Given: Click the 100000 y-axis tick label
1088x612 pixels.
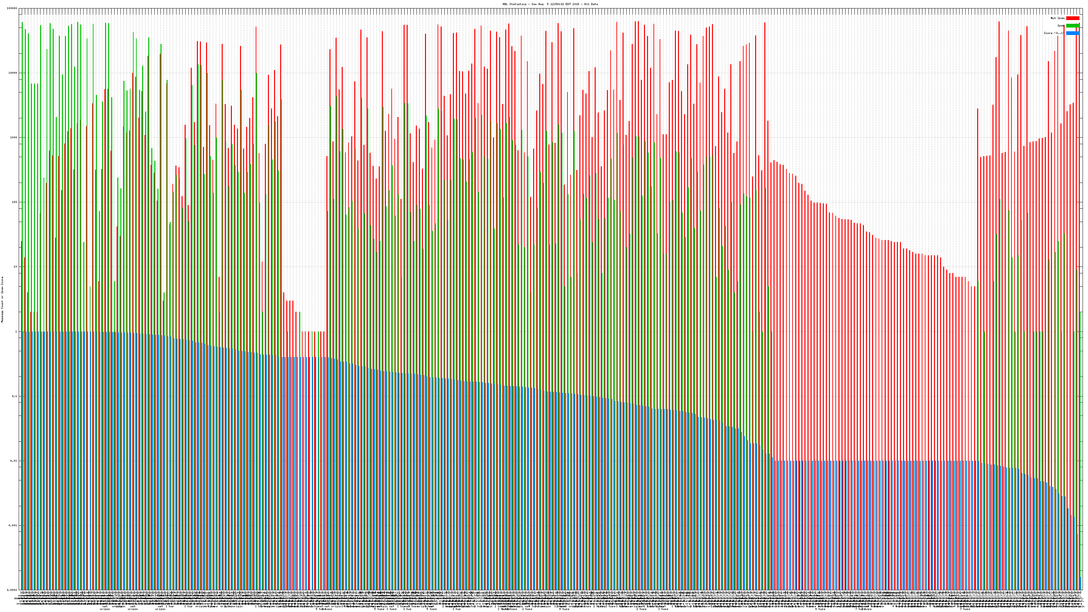Looking at the screenshot, I should click(12, 8).
